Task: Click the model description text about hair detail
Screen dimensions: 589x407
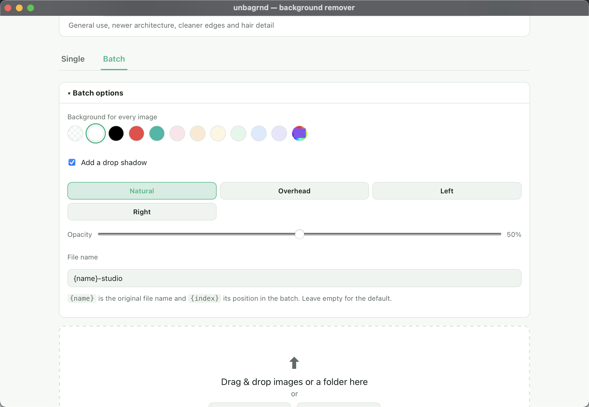Action: (171, 25)
